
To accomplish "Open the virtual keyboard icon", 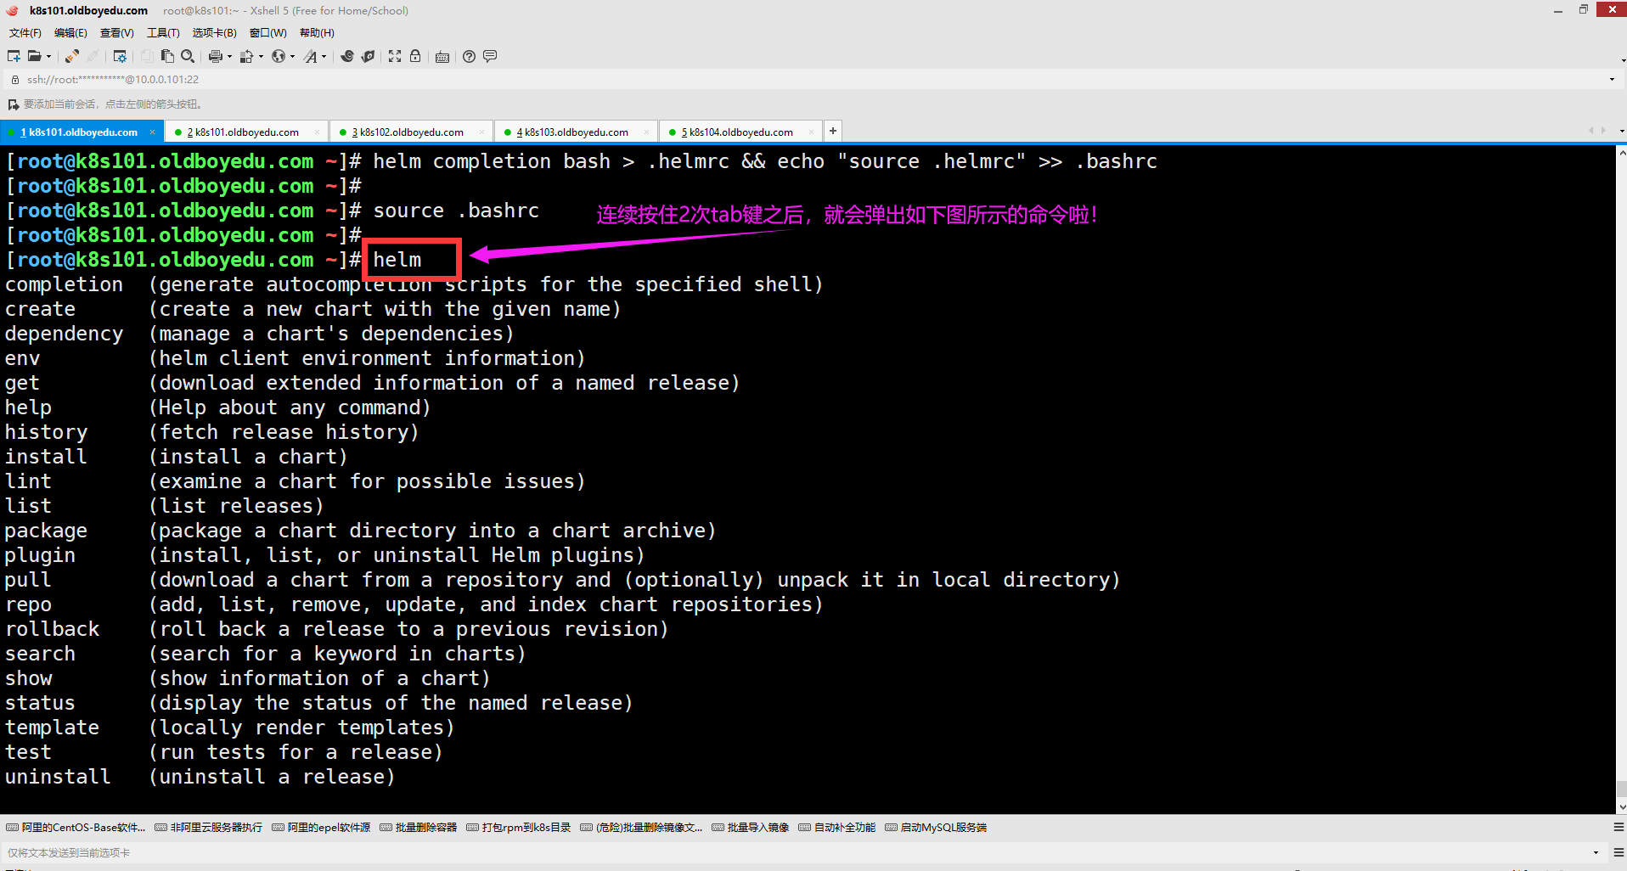I will click(x=442, y=57).
